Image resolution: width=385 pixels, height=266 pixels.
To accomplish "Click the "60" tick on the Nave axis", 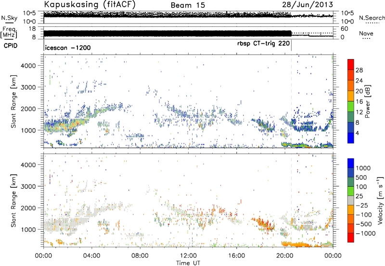I will pyautogui.click(x=345, y=29).
